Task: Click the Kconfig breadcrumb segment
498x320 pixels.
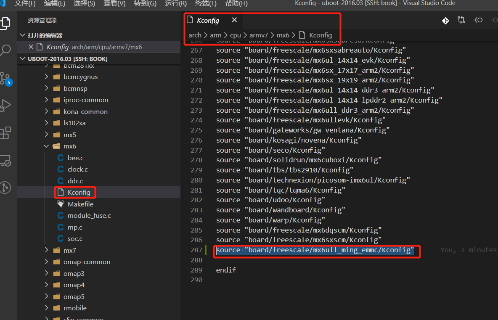Action: [316, 35]
